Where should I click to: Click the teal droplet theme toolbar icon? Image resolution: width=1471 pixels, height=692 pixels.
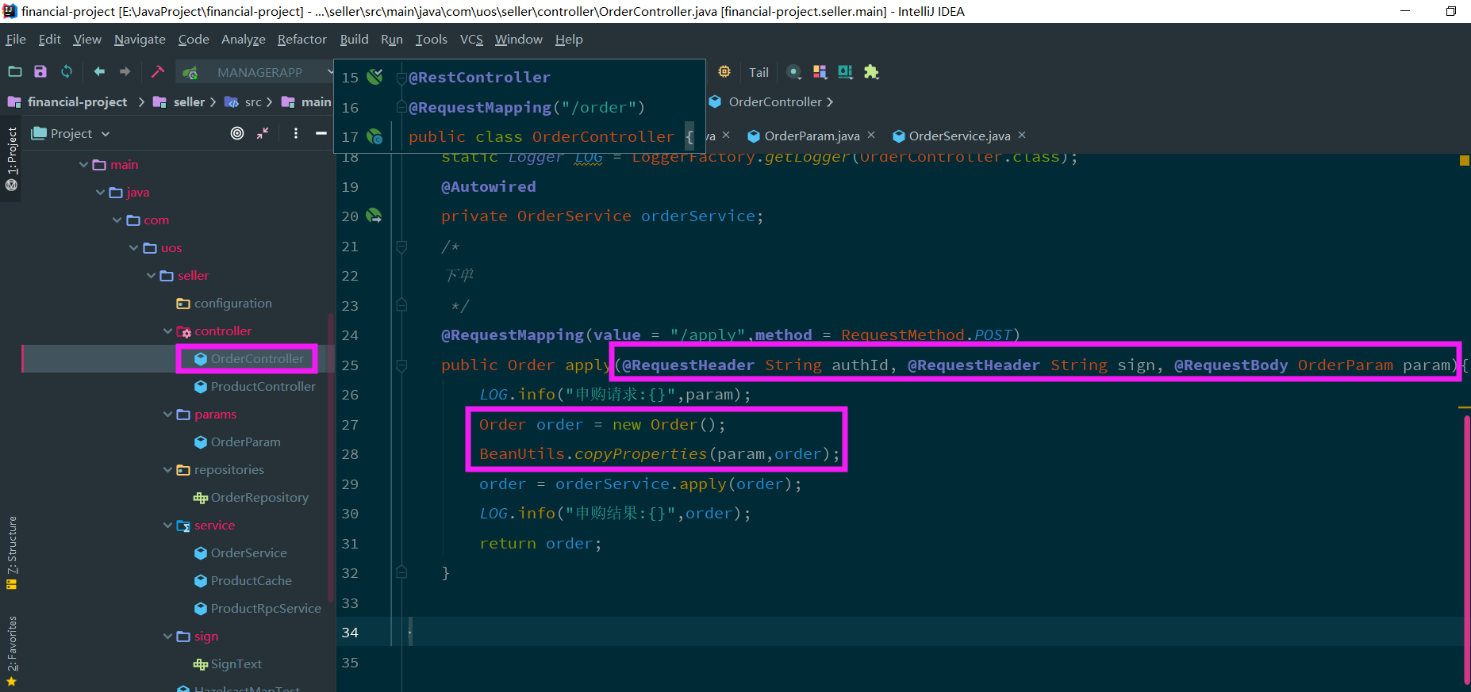(845, 72)
